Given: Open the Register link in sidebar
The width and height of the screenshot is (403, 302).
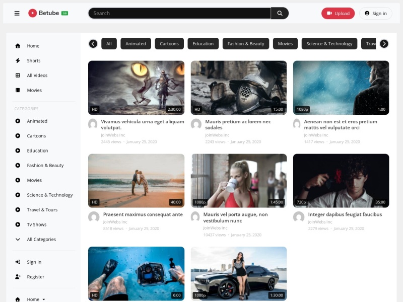Looking at the screenshot, I should tap(35, 276).
